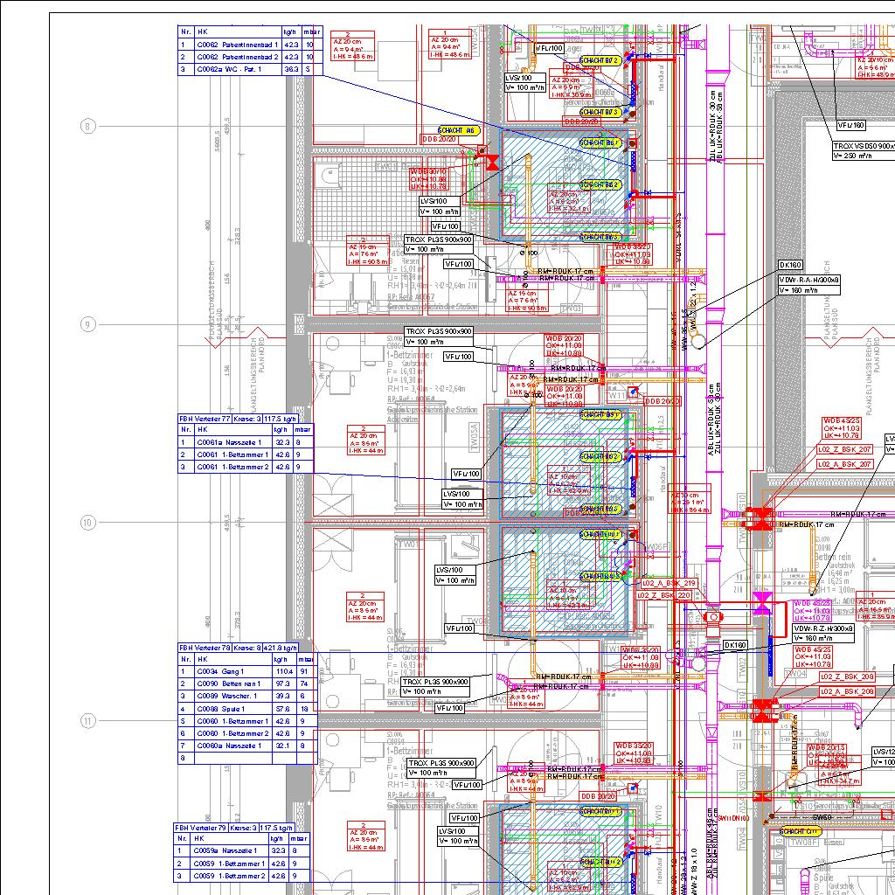
Task: Select the grid axis marker 9
Action: (87, 325)
